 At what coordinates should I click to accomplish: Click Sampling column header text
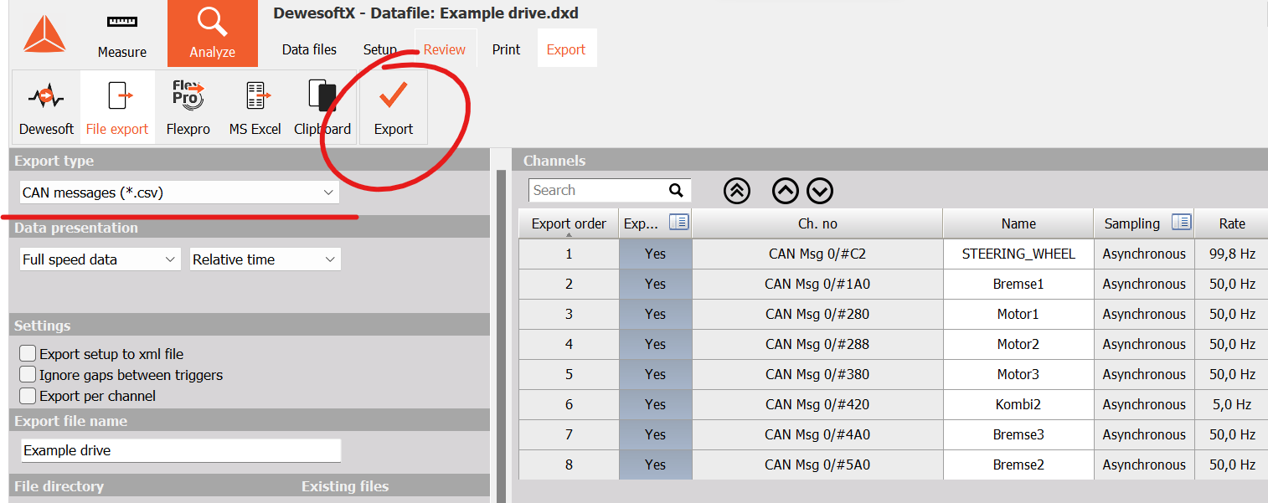1131,223
